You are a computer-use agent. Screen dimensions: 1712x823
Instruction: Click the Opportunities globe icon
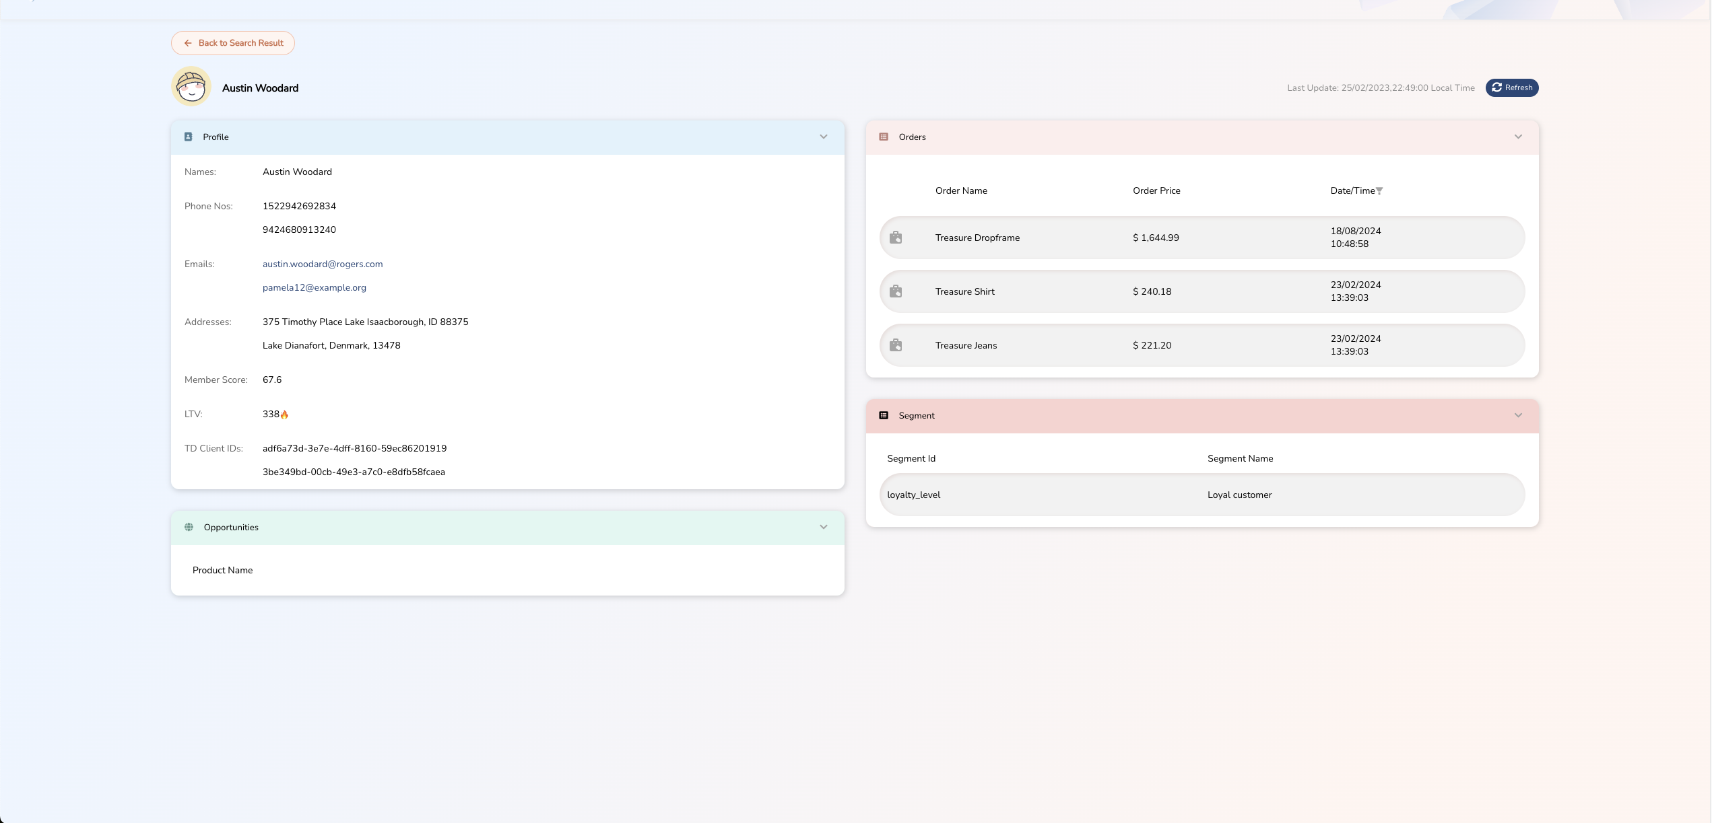pyautogui.click(x=189, y=527)
